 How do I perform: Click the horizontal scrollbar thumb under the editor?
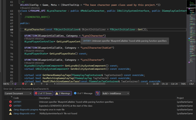click(81, 84)
